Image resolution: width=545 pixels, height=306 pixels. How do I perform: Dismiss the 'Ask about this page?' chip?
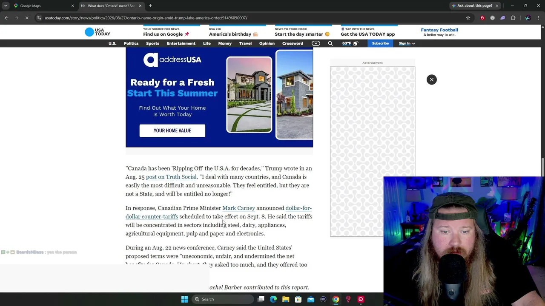coord(497,6)
